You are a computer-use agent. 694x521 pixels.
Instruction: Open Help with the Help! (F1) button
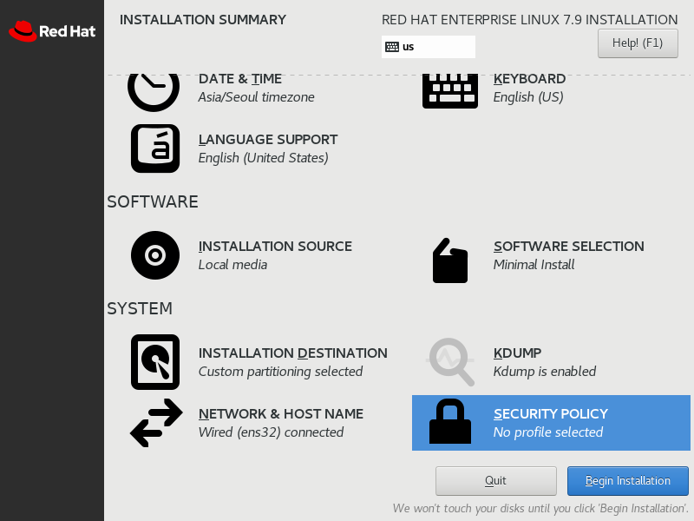pyautogui.click(x=638, y=43)
